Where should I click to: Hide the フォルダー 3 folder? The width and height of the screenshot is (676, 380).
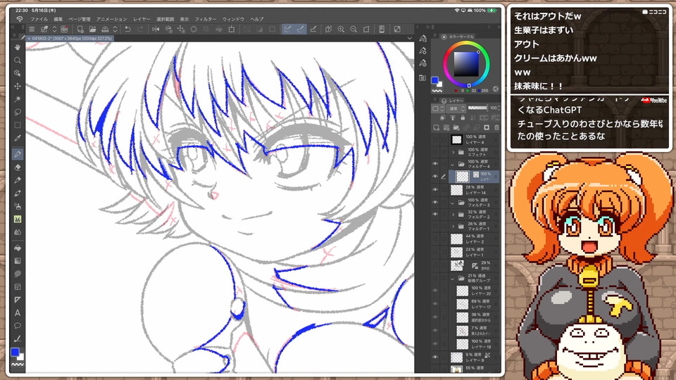point(435,202)
